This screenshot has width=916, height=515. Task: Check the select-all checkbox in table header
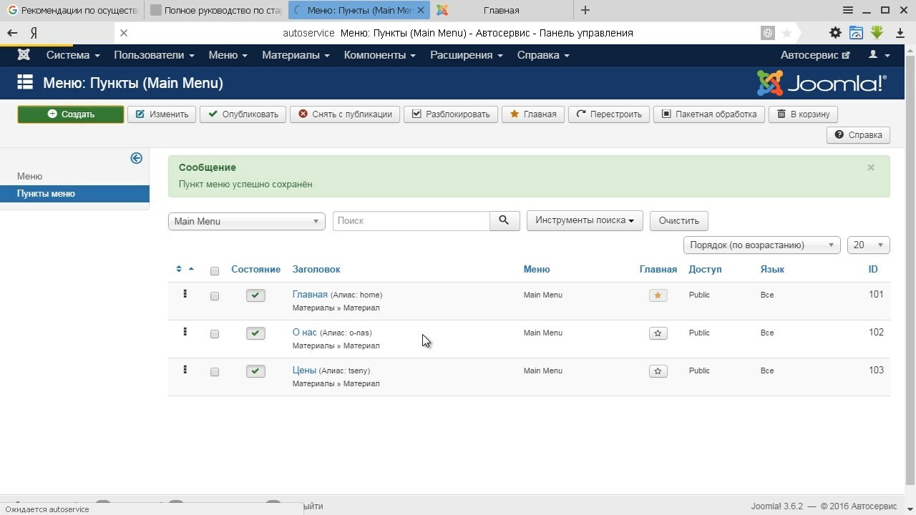click(215, 271)
